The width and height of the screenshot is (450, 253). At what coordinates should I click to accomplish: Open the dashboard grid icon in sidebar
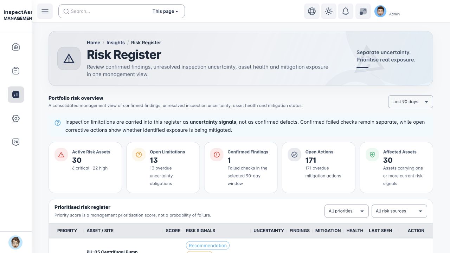16,47
